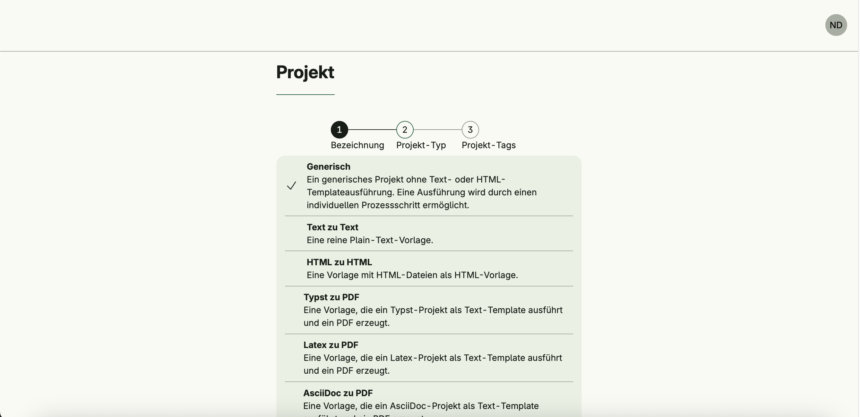Select the AsciiDoc zu PDF option
The width and height of the screenshot is (860, 417).
[x=338, y=393]
